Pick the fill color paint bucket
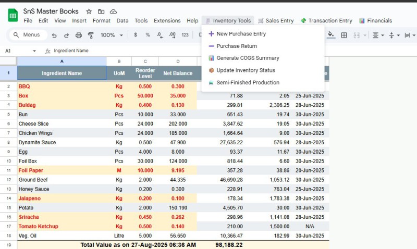This screenshot has width=417, height=249. click(x=330, y=35)
